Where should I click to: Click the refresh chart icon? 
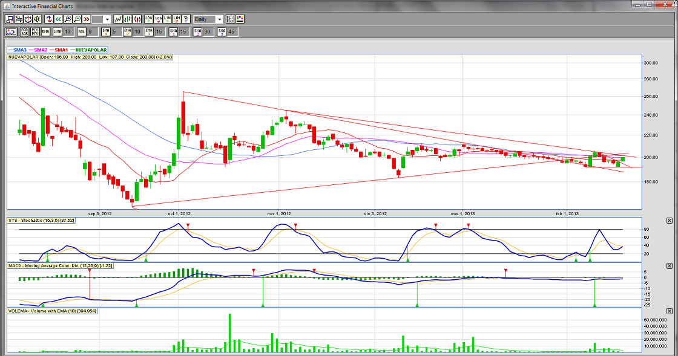[49, 19]
